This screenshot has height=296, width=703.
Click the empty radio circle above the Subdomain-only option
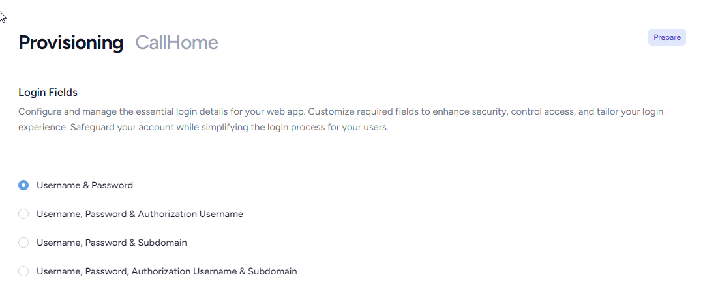click(x=23, y=214)
